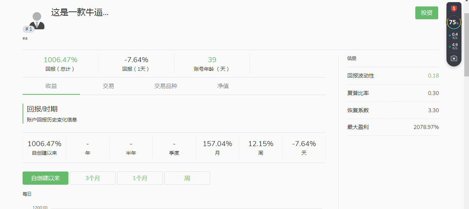Select the 自创建以来 period button
The height and width of the screenshot is (209, 469).
pyautogui.click(x=45, y=178)
